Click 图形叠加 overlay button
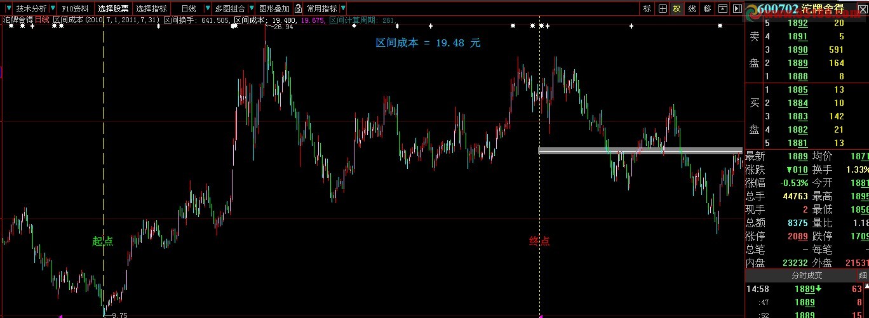Screen dimensions: 869x318 pyautogui.click(x=274, y=9)
